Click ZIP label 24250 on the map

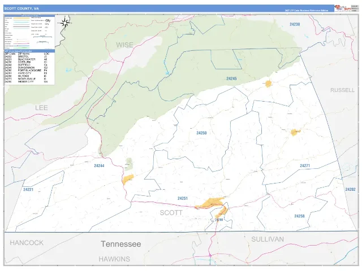[x=201, y=133]
